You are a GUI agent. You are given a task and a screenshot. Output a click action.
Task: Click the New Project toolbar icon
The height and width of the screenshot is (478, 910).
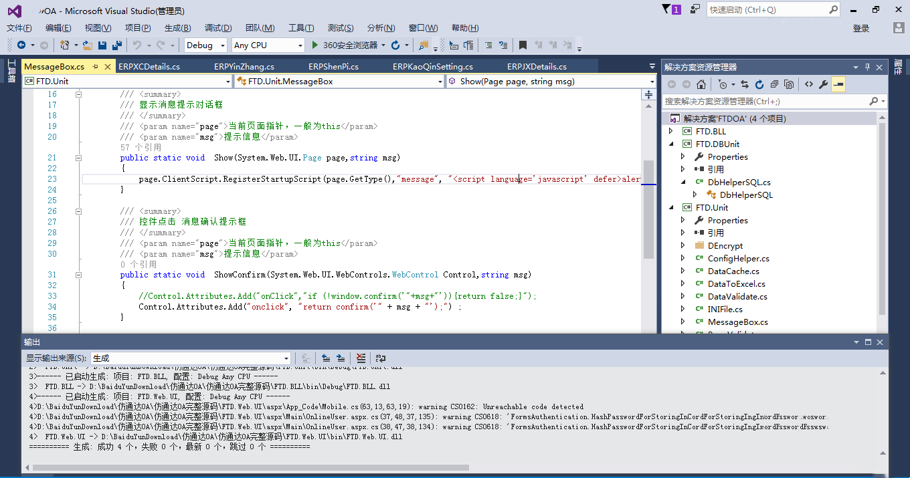click(x=65, y=45)
